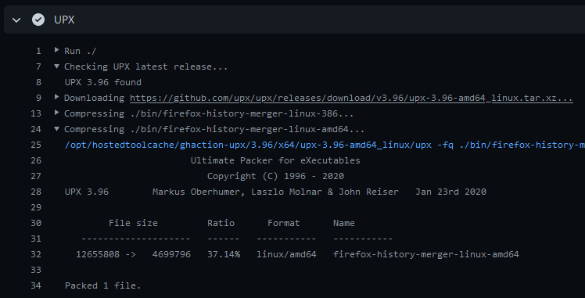This screenshot has width=585, height=298.
Task: Click the "UPX 3.96 found" log line
Action: click(103, 82)
